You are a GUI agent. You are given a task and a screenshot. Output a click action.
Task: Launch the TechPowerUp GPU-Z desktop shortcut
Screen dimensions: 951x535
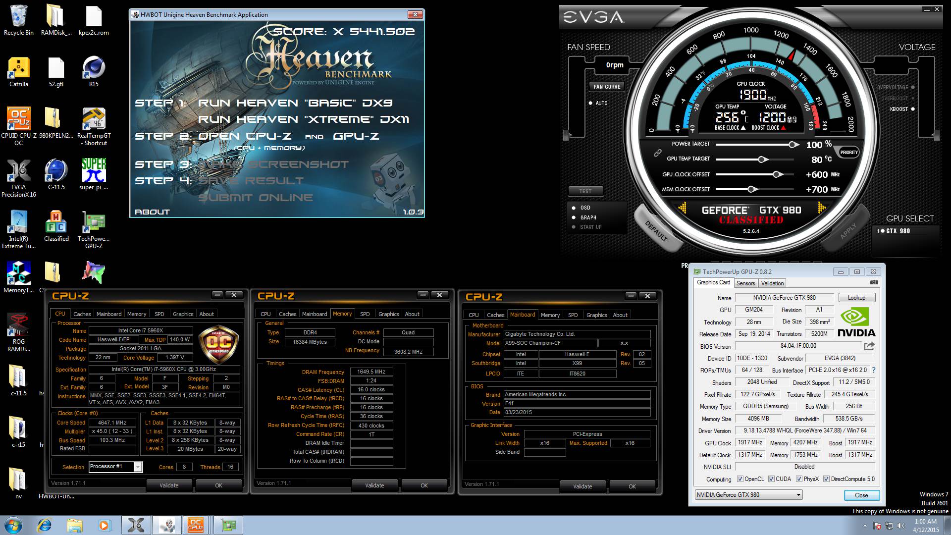[x=94, y=230]
